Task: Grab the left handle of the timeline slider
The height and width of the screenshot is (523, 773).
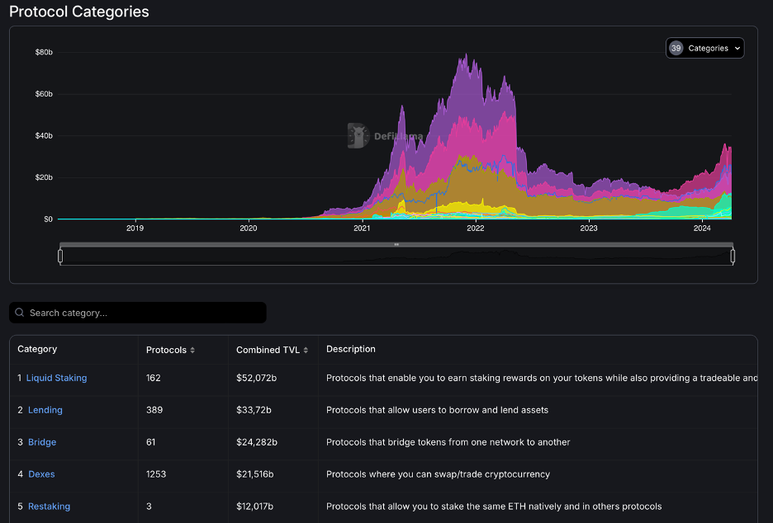Action: click(60, 256)
